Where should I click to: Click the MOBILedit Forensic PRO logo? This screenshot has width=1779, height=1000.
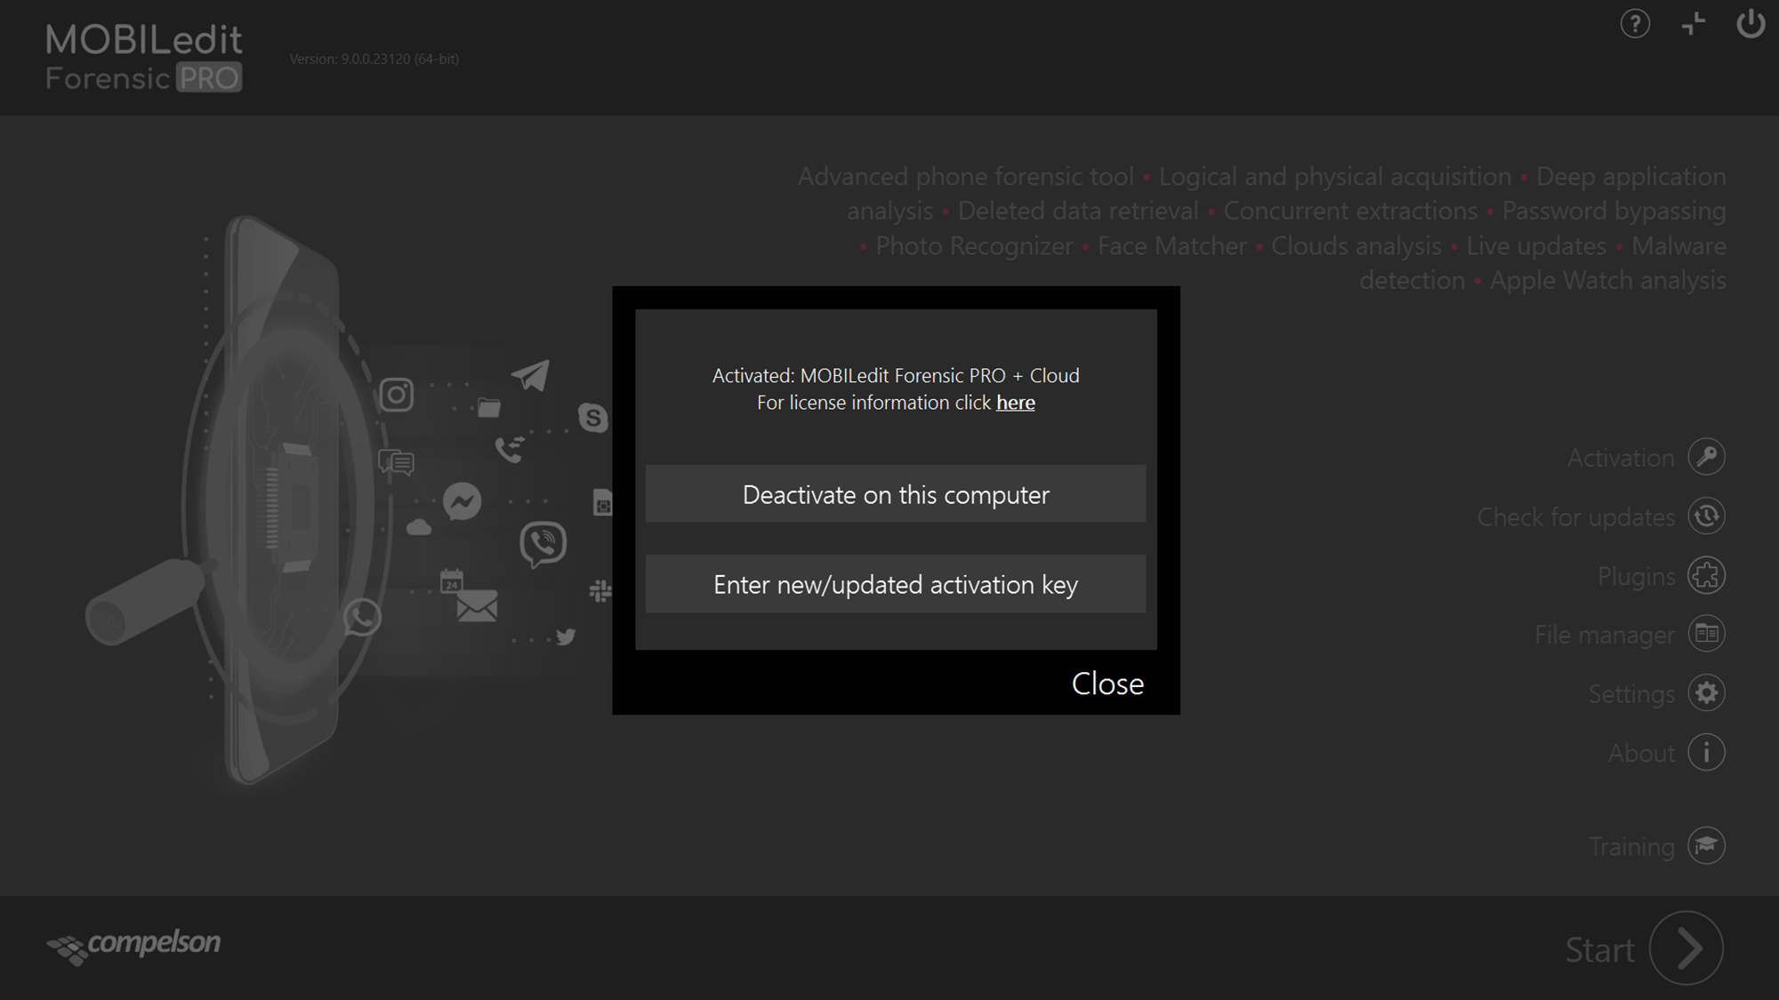point(144,58)
